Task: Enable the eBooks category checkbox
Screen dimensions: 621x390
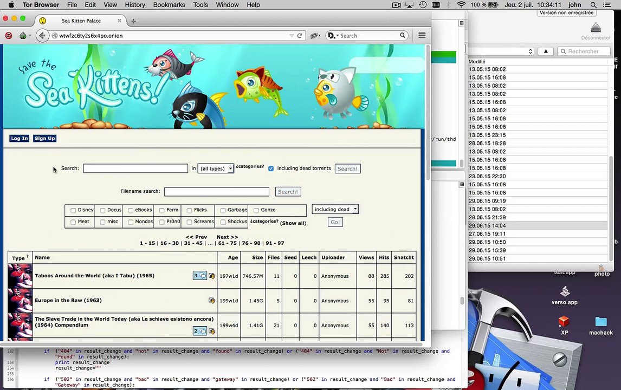Action: (x=131, y=210)
